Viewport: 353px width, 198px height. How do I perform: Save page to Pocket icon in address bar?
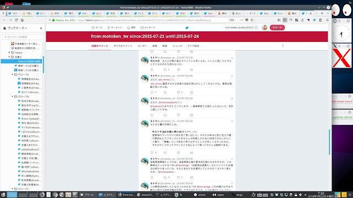coord(247,20)
